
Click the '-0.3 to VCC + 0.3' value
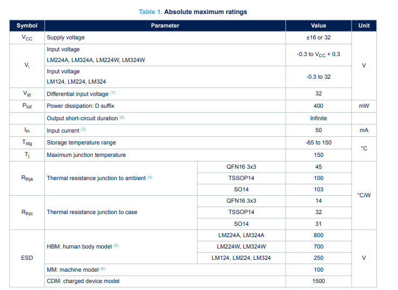coord(319,54)
